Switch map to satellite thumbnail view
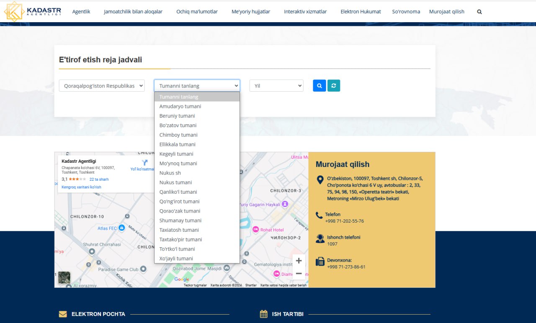536x323 pixels. coord(64,278)
